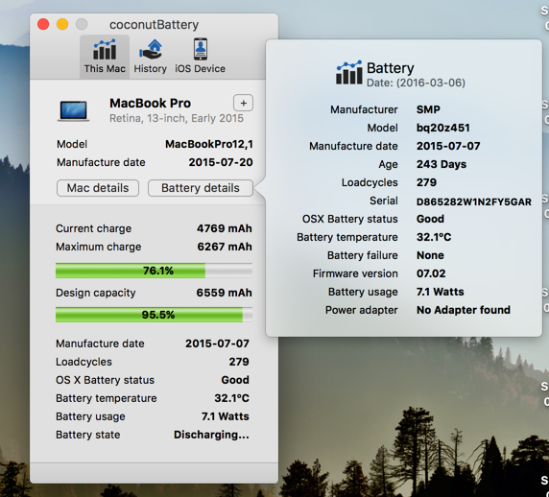Image resolution: width=549 pixels, height=497 pixels.
Task: Click the Retina, 13-inch, Early 2015 subtitle
Action: (177, 118)
